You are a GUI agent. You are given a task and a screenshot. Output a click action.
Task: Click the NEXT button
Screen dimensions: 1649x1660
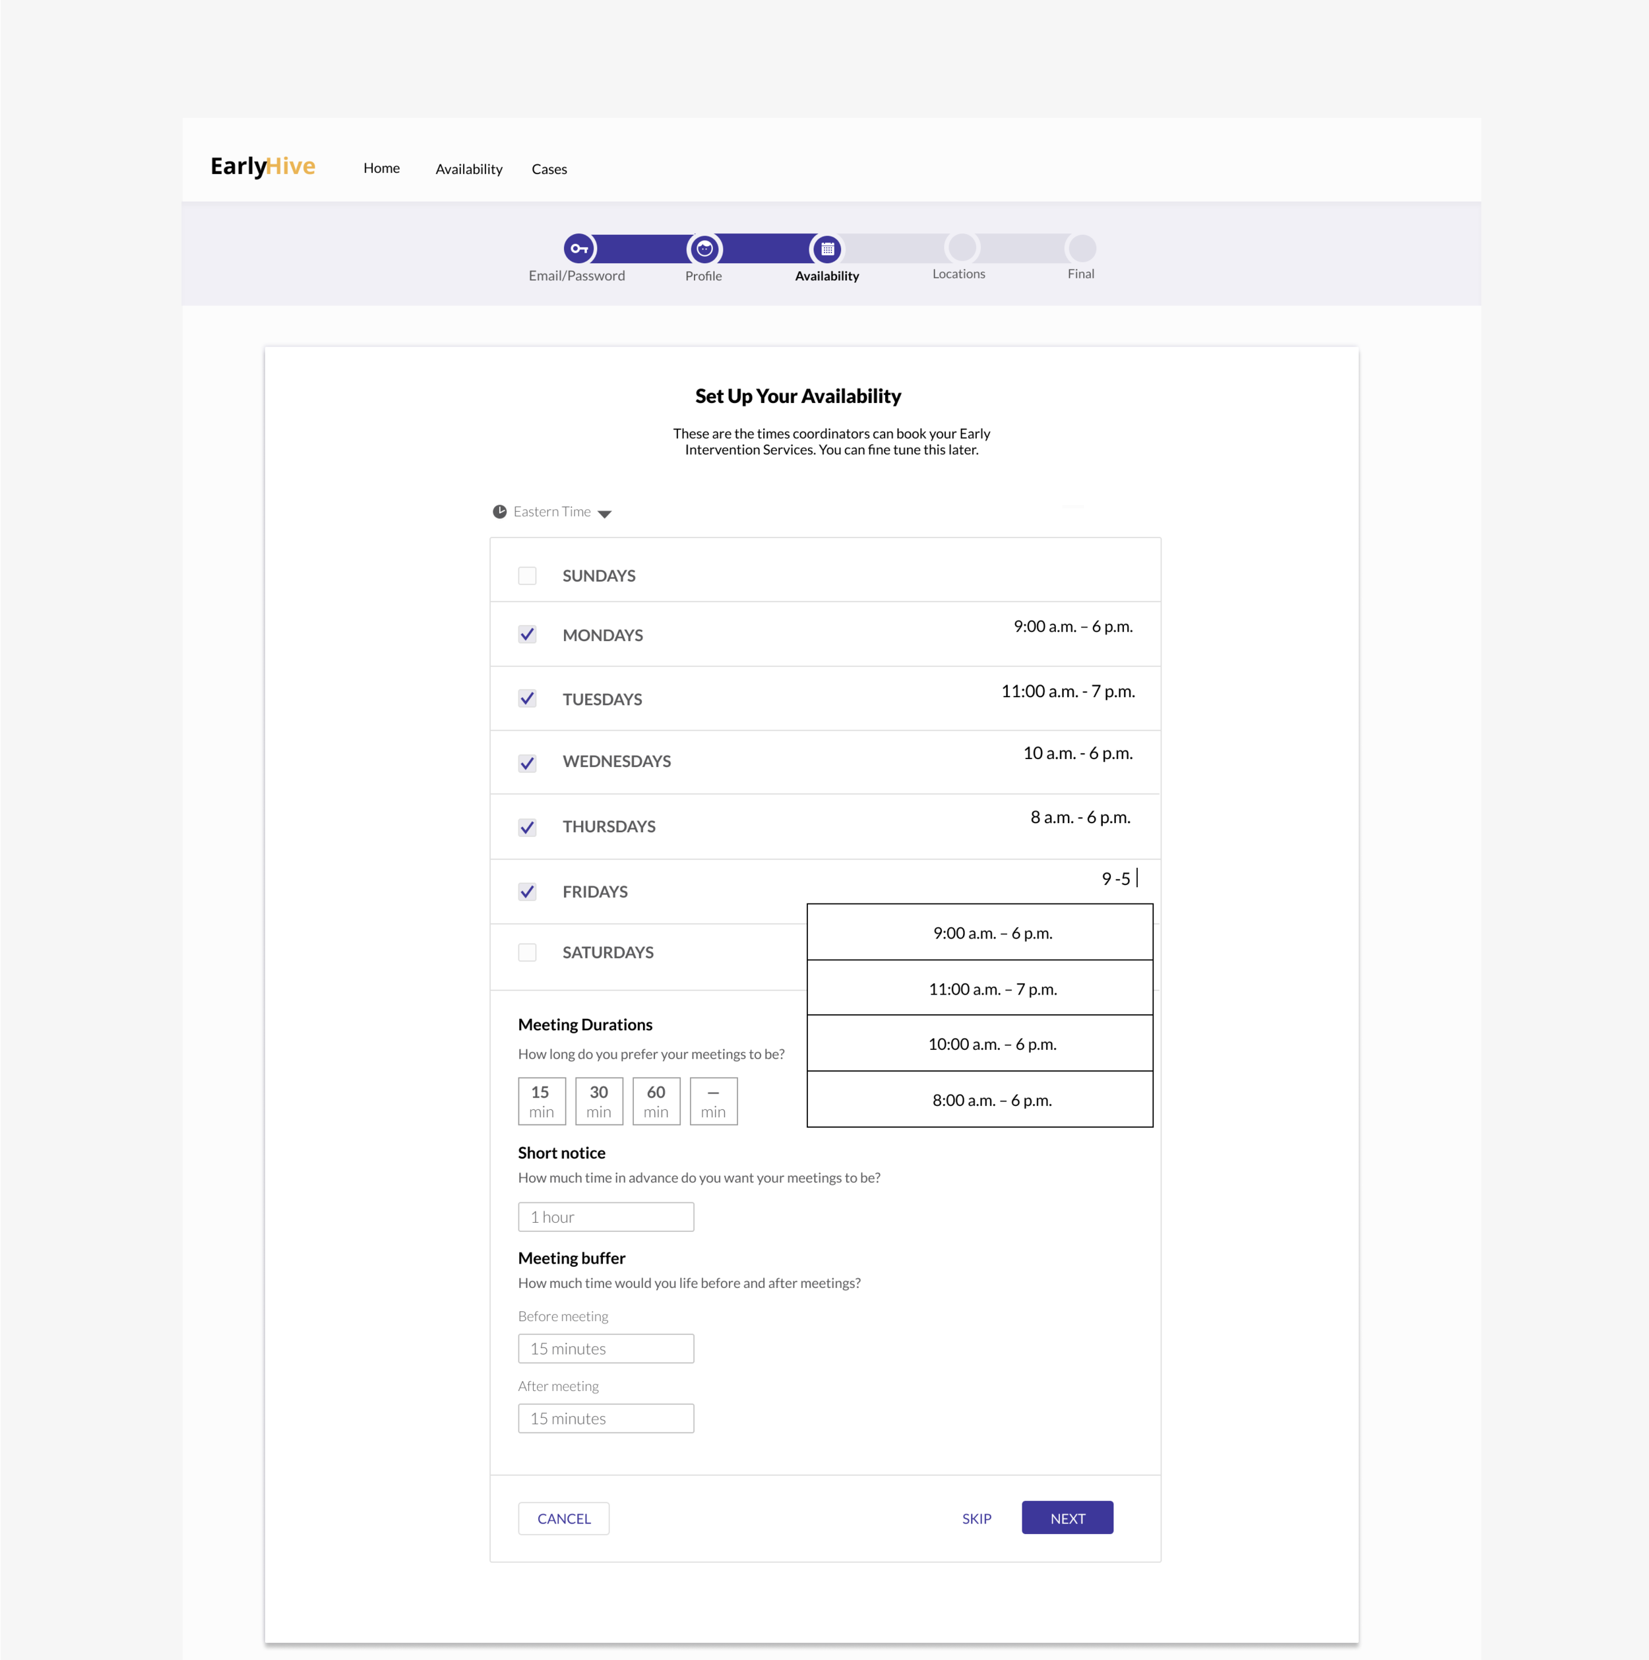click(1068, 1518)
